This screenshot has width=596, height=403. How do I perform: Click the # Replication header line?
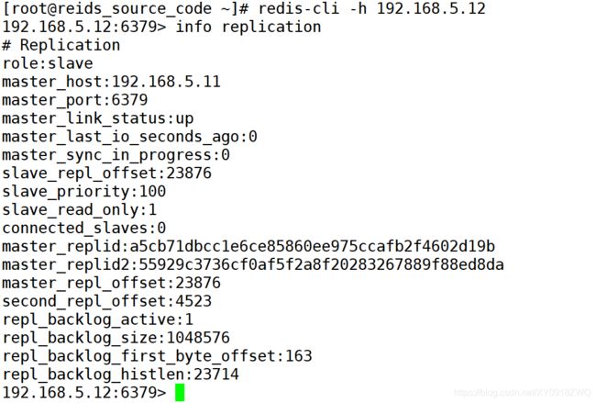click(x=61, y=45)
